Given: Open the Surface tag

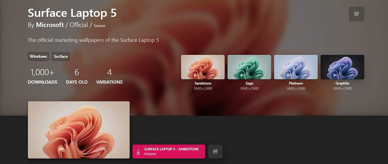Looking at the screenshot, I should (61, 56).
